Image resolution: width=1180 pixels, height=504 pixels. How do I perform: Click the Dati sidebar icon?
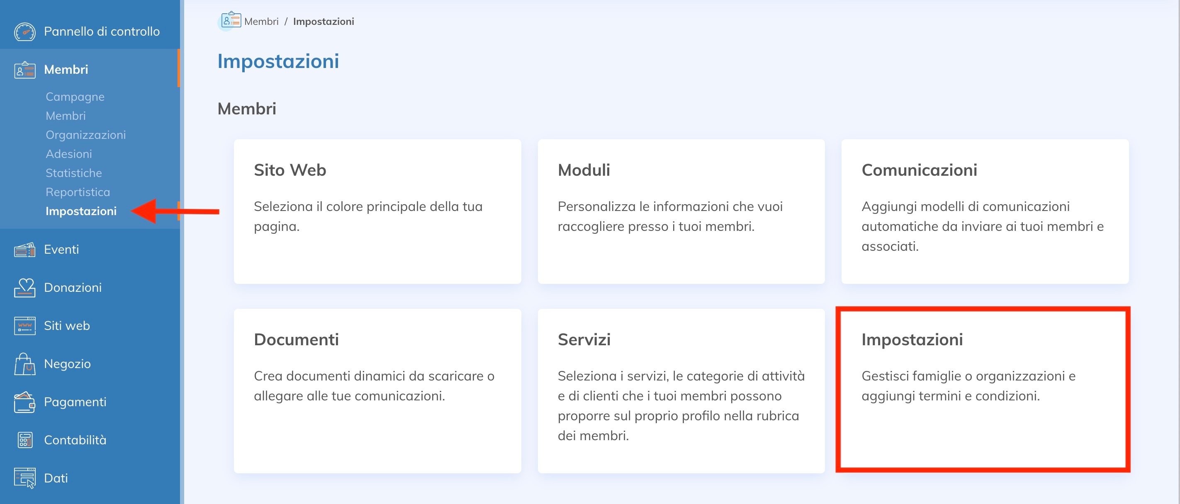(25, 478)
